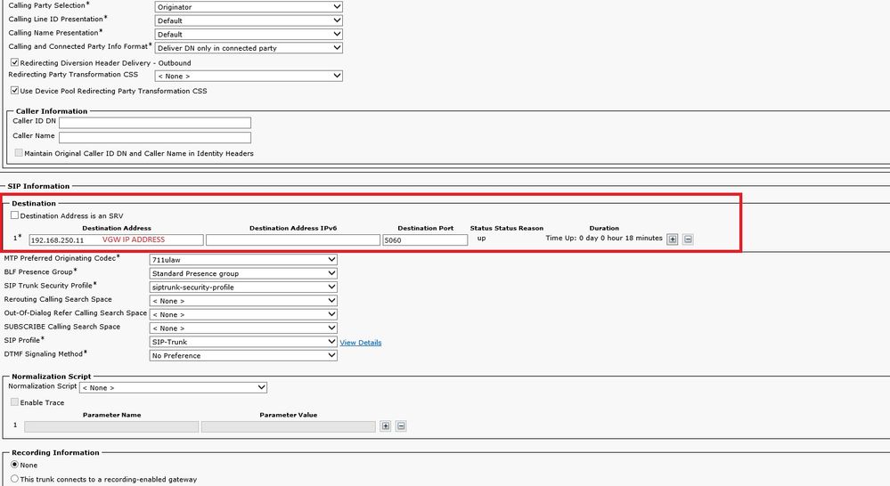Open DTMF Signaling Method dropdown
The width and height of the screenshot is (890, 486).
tap(243, 355)
